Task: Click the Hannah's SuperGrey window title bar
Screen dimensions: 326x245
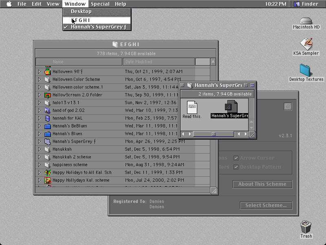Action: click(218, 85)
